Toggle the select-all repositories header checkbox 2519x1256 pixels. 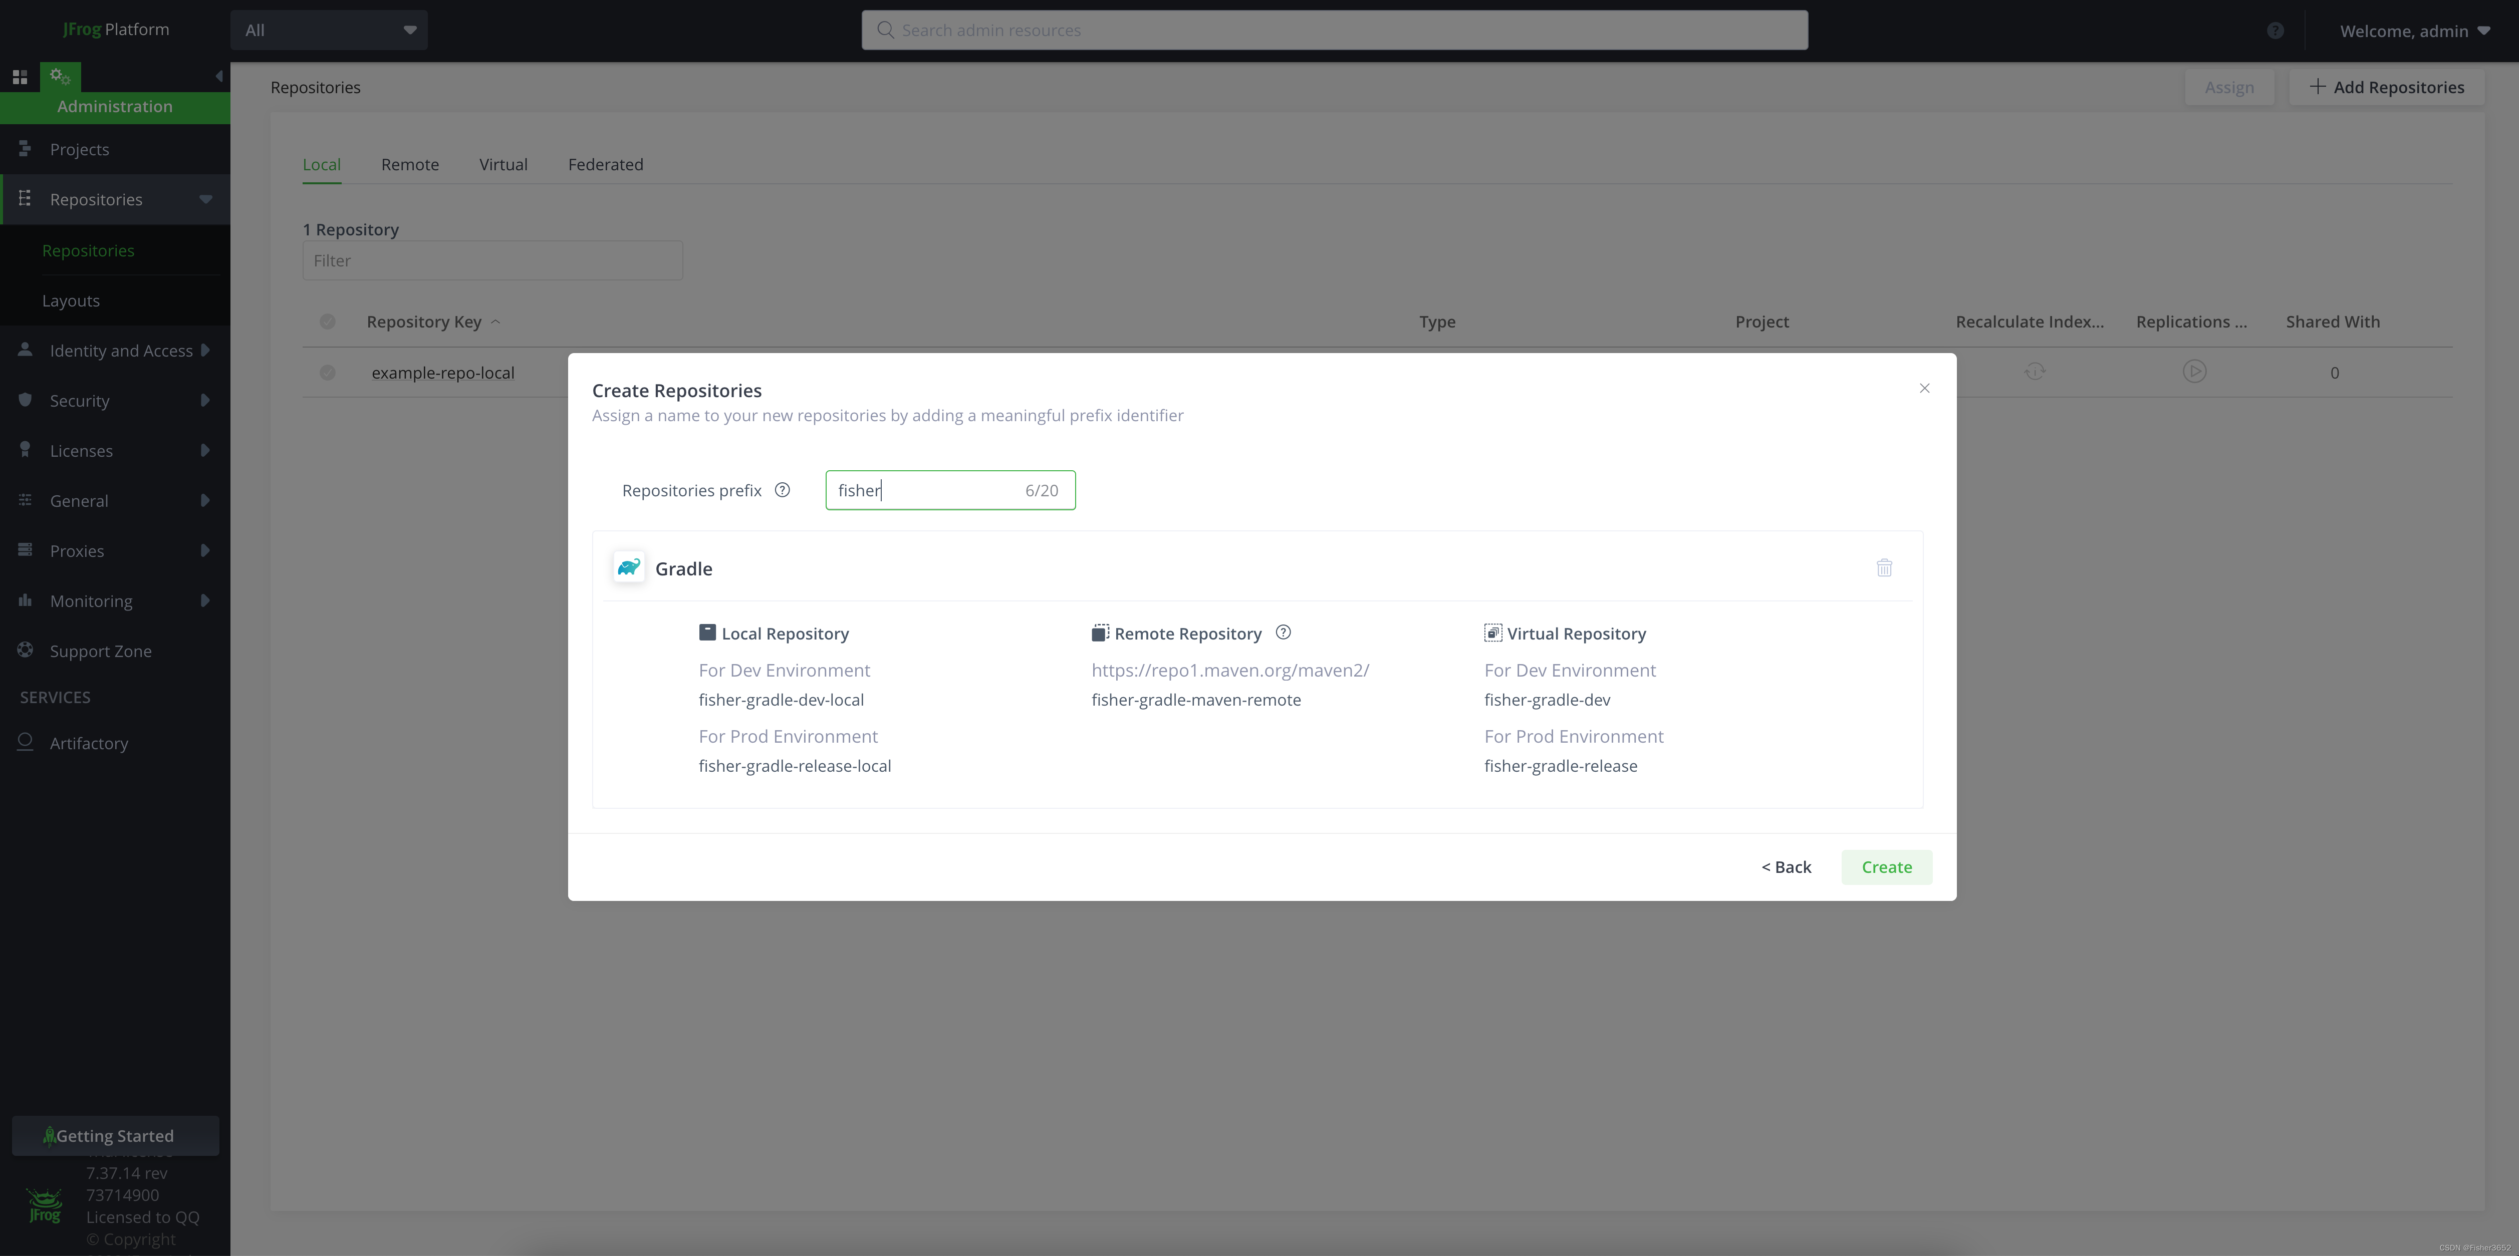(328, 322)
